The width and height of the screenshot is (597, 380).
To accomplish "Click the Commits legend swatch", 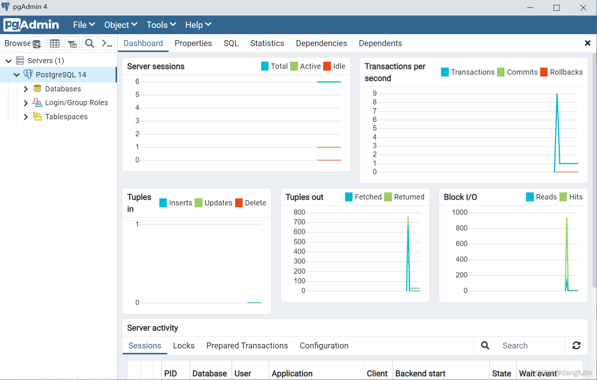I will click(x=501, y=72).
